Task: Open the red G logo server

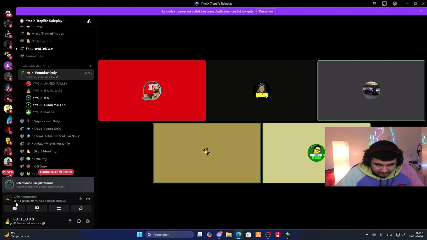Action: (8, 98)
